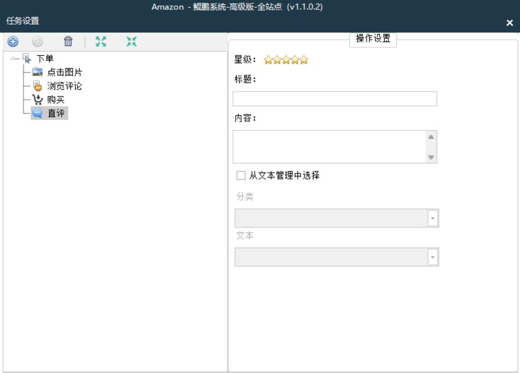Set rating to three stars
Viewport: 520px width, 373px height.
(286, 60)
